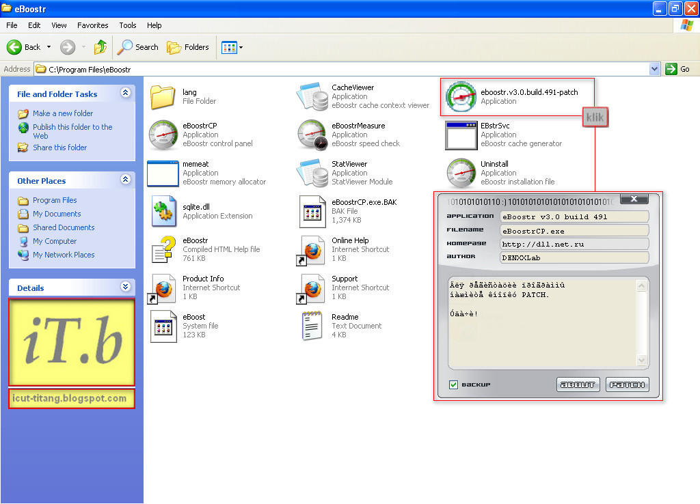
Task: Select the sqlite.dll file icon
Action: coord(163,211)
